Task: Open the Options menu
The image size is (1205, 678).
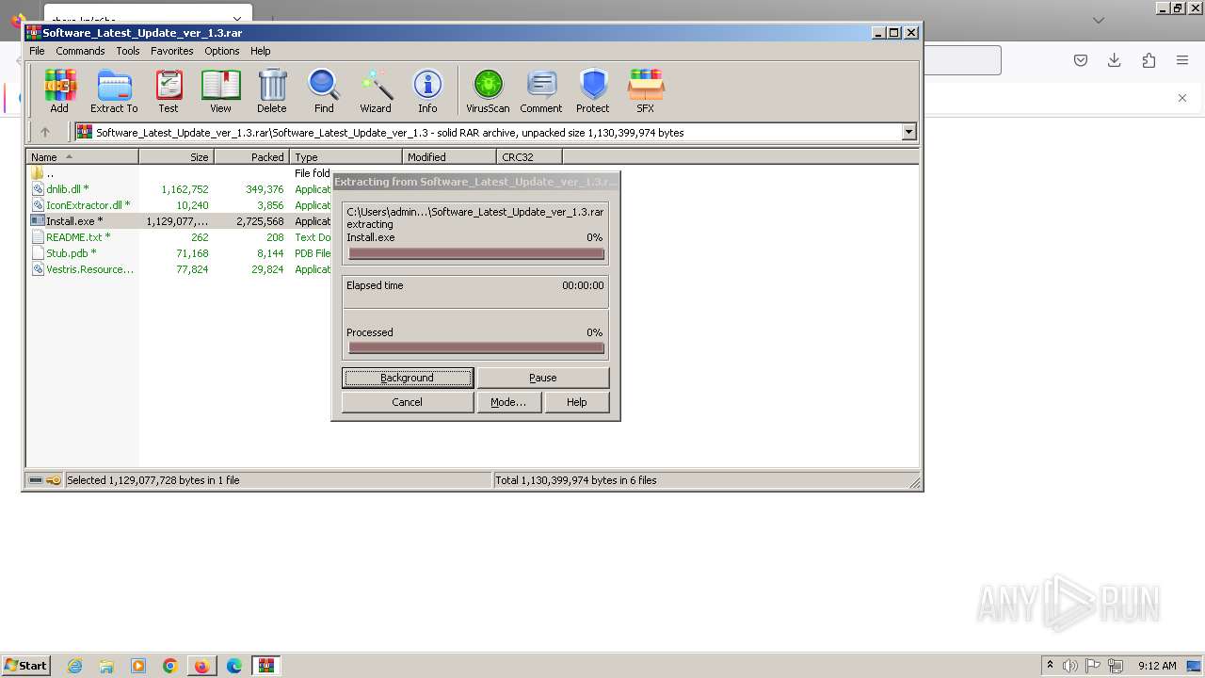Action: pyautogui.click(x=222, y=51)
